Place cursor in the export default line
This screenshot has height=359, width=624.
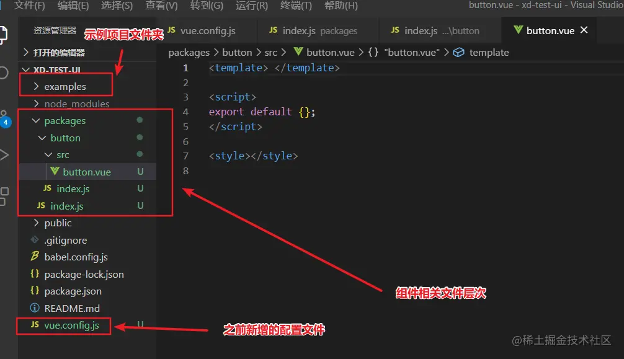point(262,112)
